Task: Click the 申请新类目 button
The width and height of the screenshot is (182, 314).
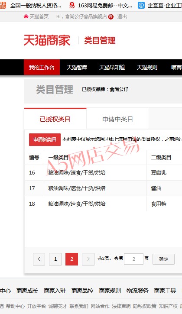Action: click(45, 139)
